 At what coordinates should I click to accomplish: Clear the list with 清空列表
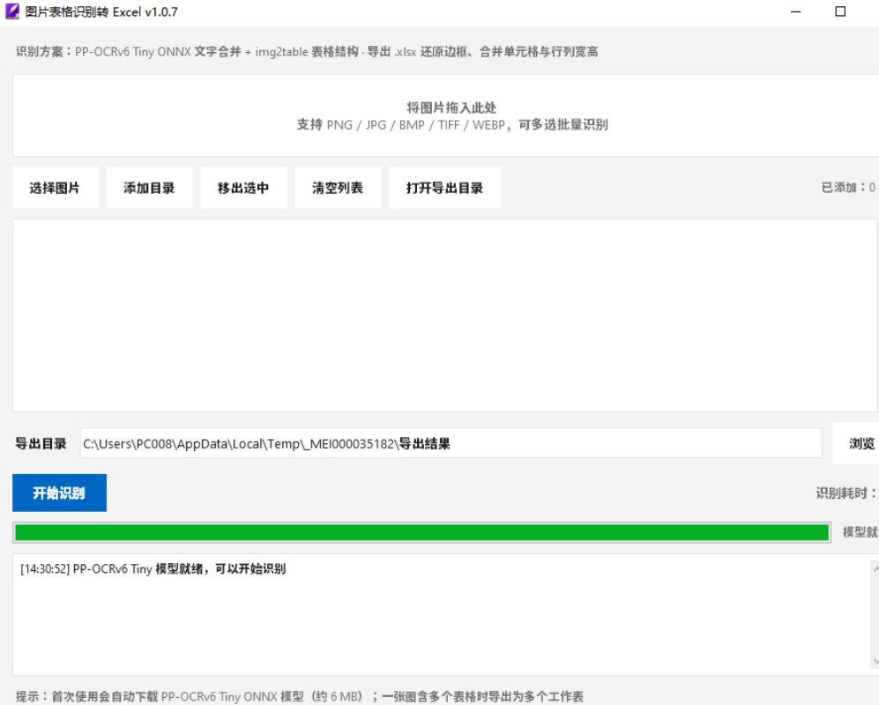(x=338, y=188)
